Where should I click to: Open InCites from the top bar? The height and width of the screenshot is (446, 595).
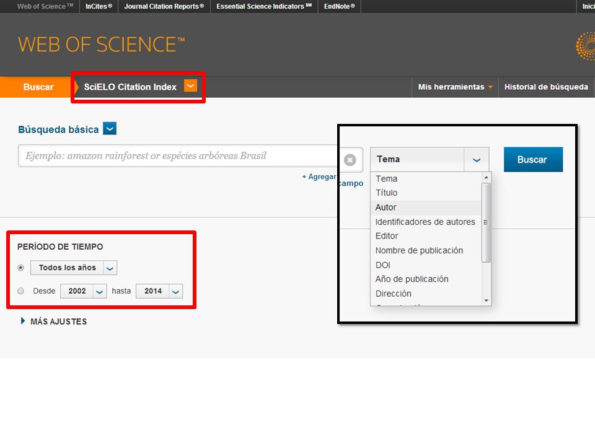coord(99,6)
